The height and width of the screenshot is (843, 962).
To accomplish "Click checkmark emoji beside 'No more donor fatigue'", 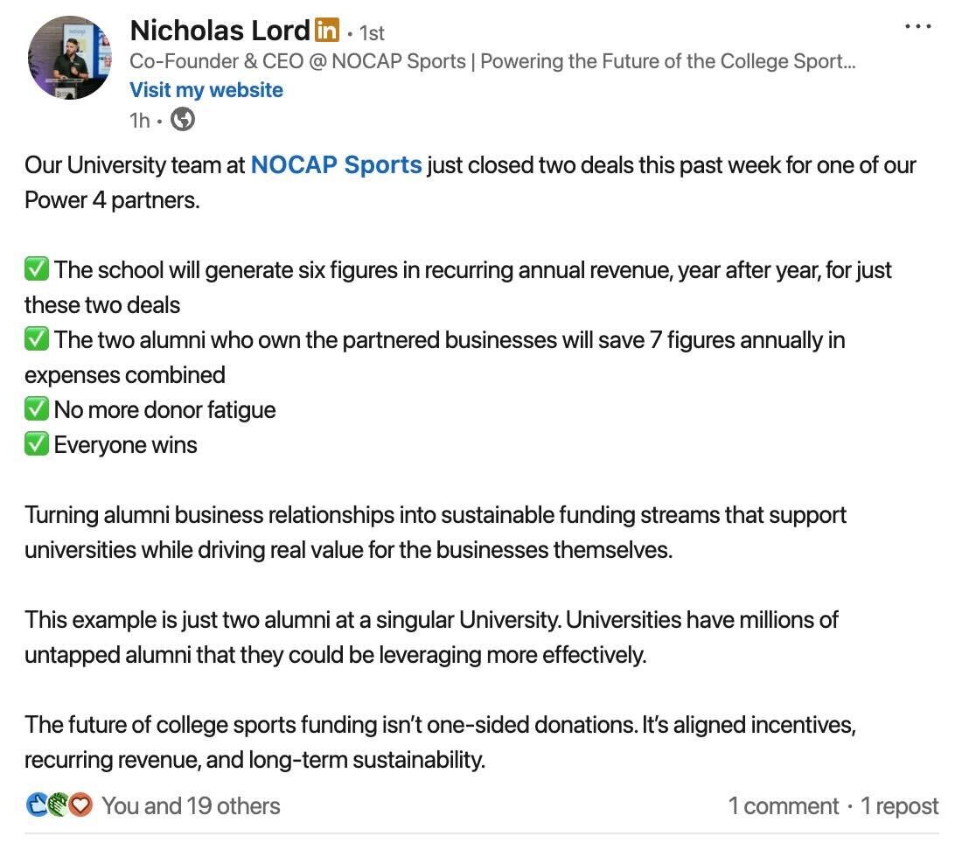I will 37,409.
